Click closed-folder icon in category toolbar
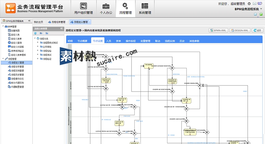265x144 pixels. pyautogui.click(x=47, y=33)
